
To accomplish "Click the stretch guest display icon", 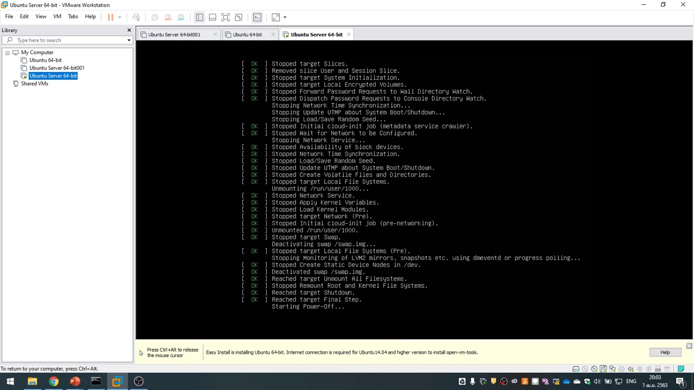I will click(x=275, y=17).
